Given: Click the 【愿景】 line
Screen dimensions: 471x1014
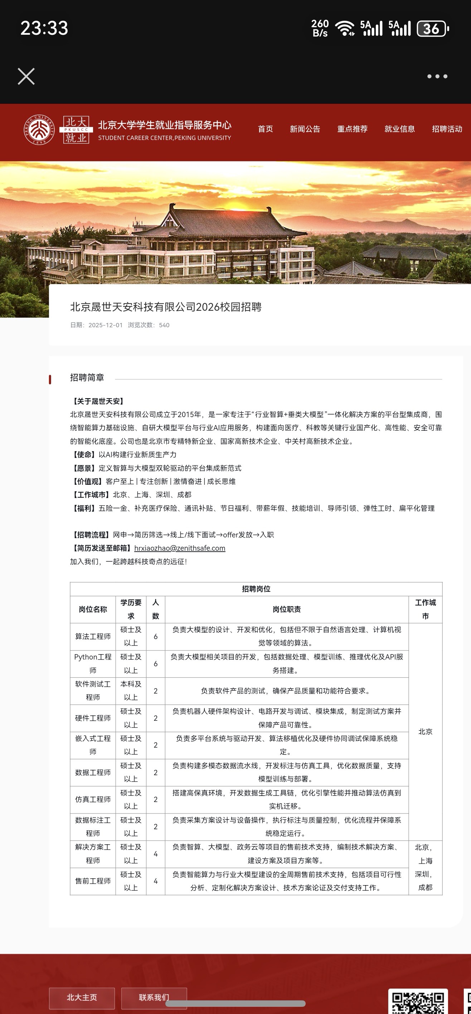Looking at the screenshot, I should (x=156, y=468).
